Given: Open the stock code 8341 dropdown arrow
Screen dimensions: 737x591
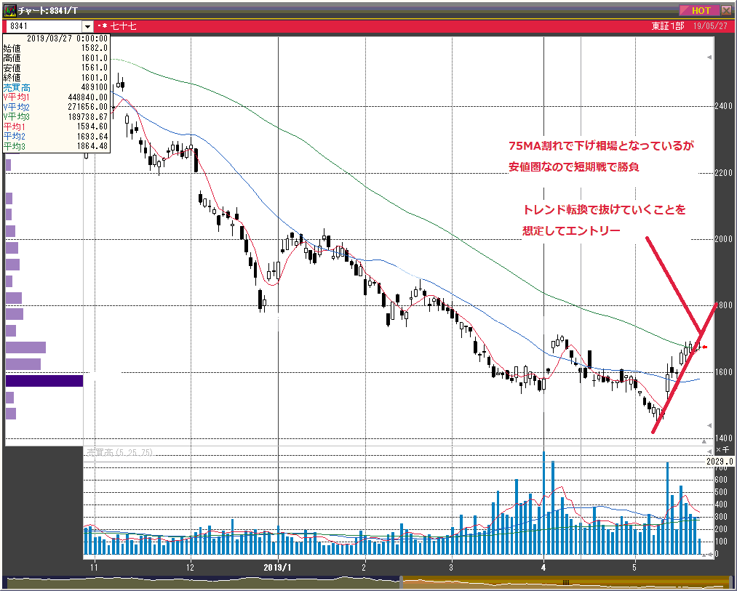Looking at the screenshot, I should coord(87,26).
